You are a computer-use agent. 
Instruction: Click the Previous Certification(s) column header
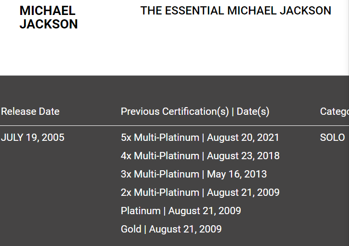[175, 111]
